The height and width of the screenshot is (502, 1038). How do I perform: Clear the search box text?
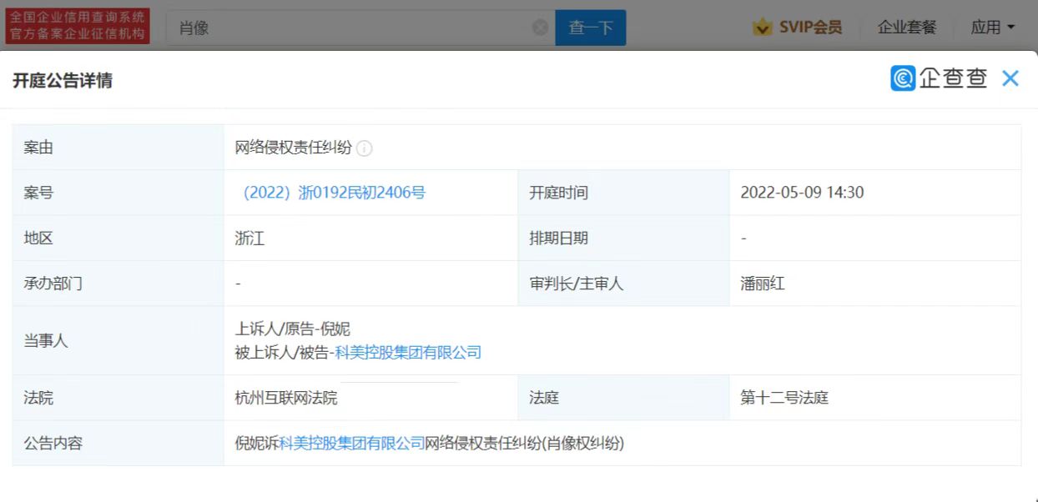coord(540,28)
